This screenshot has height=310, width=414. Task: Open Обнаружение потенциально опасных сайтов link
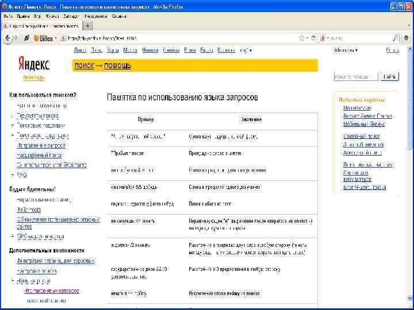tap(58, 223)
